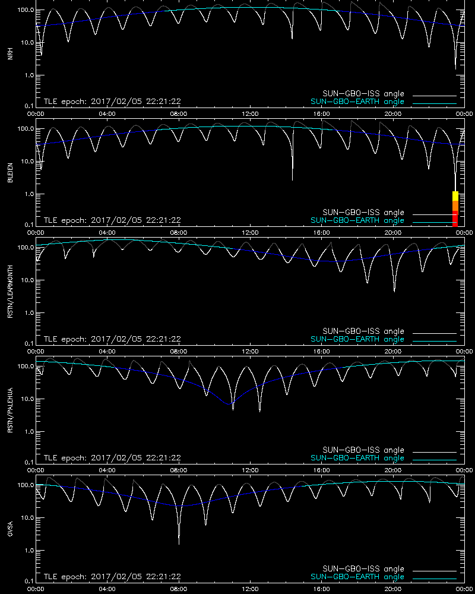
Task: Click the TLE epoch text in OVSA panel
Action: click(112, 577)
